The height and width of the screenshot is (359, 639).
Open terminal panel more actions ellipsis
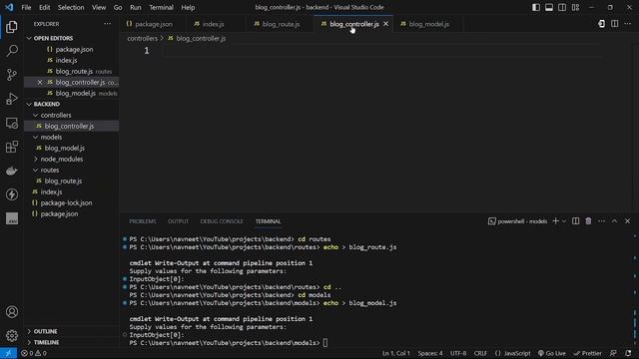pos(601,221)
